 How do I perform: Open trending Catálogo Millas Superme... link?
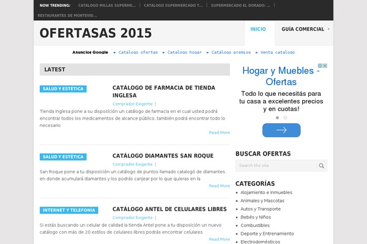pos(107,5)
